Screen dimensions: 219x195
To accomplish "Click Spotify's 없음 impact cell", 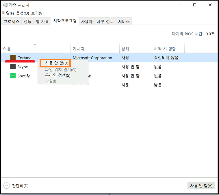I will (x=158, y=76).
